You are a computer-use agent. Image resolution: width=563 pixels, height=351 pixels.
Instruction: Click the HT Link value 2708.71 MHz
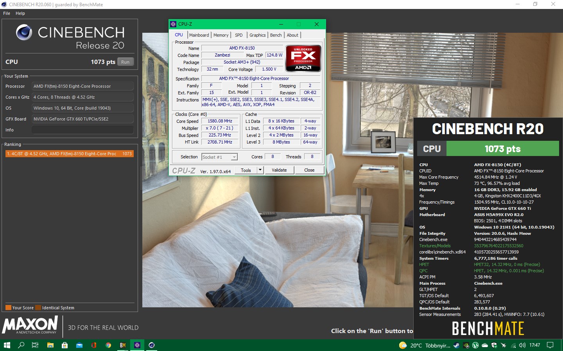[220, 142]
